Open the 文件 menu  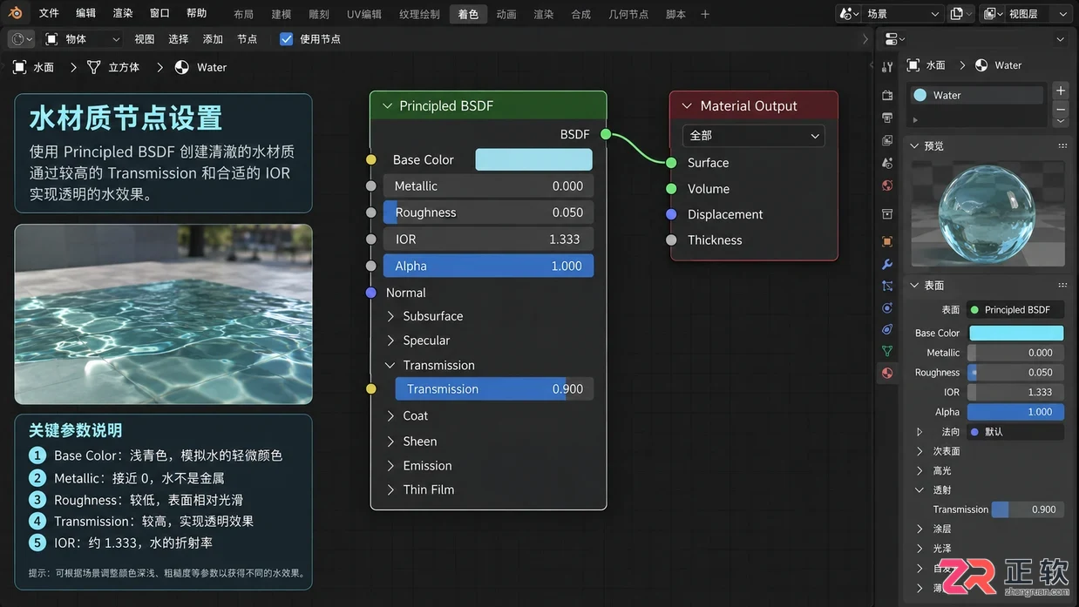tap(49, 13)
